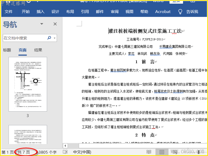
Task: Click the name 李沈 in authors line
Action: point(131,54)
